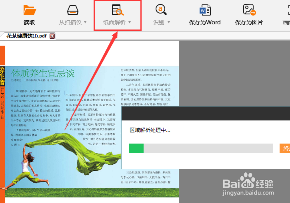Click the 体质养生宜忌谈 article title
Viewport: 290px width, 203px height.
coord(43,73)
